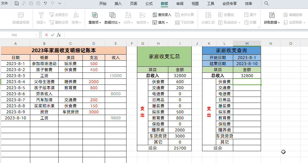Click the selected cell beside 伙食费 in column M
This screenshot has height=163, width=308.
[x=247, y=82]
